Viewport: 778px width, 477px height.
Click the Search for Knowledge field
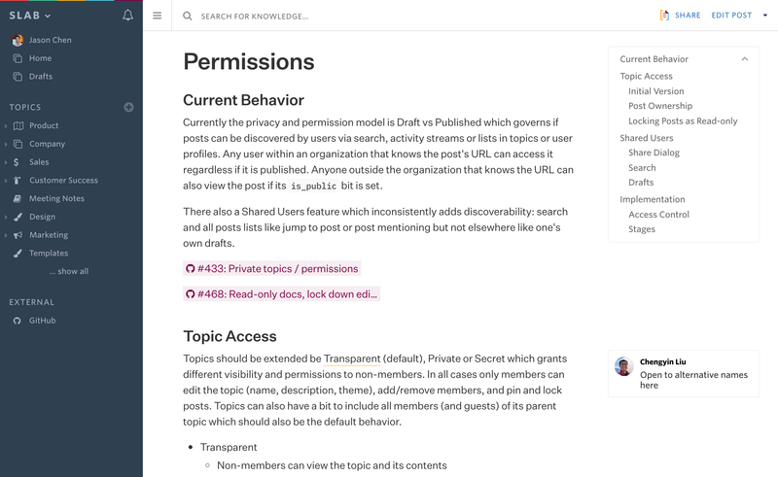pyautogui.click(x=389, y=17)
